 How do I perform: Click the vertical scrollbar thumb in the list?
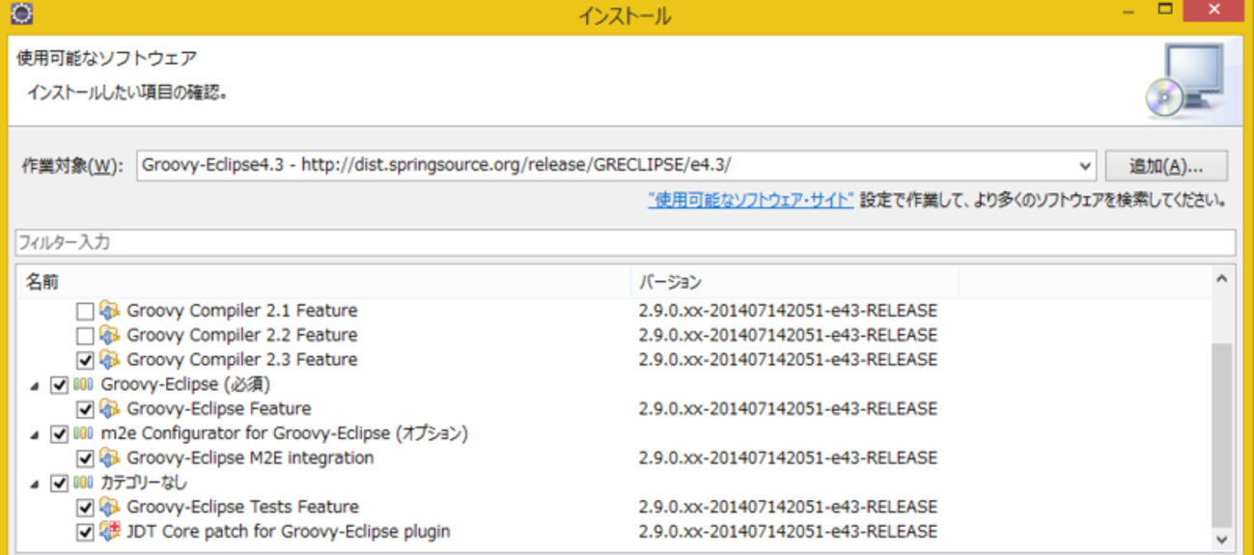pos(1222,434)
